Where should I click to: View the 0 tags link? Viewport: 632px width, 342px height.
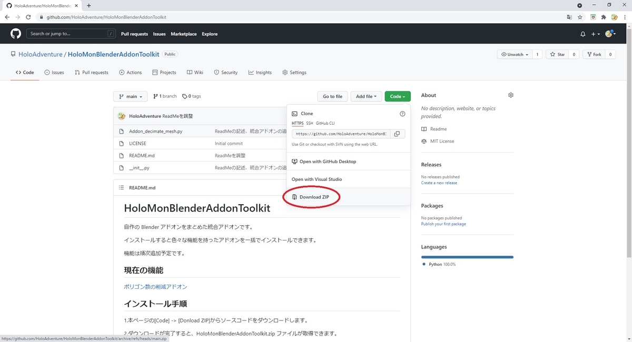click(x=192, y=96)
